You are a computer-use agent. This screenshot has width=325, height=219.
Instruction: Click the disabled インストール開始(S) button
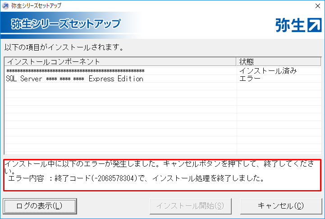click(191, 206)
